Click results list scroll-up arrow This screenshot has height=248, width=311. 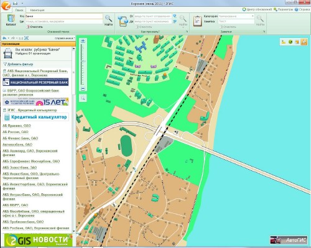[x=73, y=48]
